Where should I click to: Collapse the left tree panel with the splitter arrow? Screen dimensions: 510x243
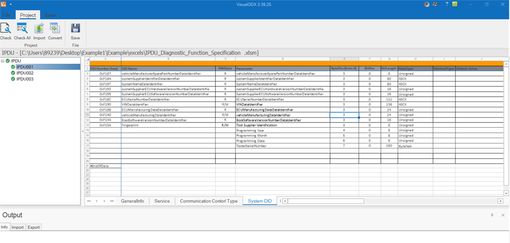(83, 131)
